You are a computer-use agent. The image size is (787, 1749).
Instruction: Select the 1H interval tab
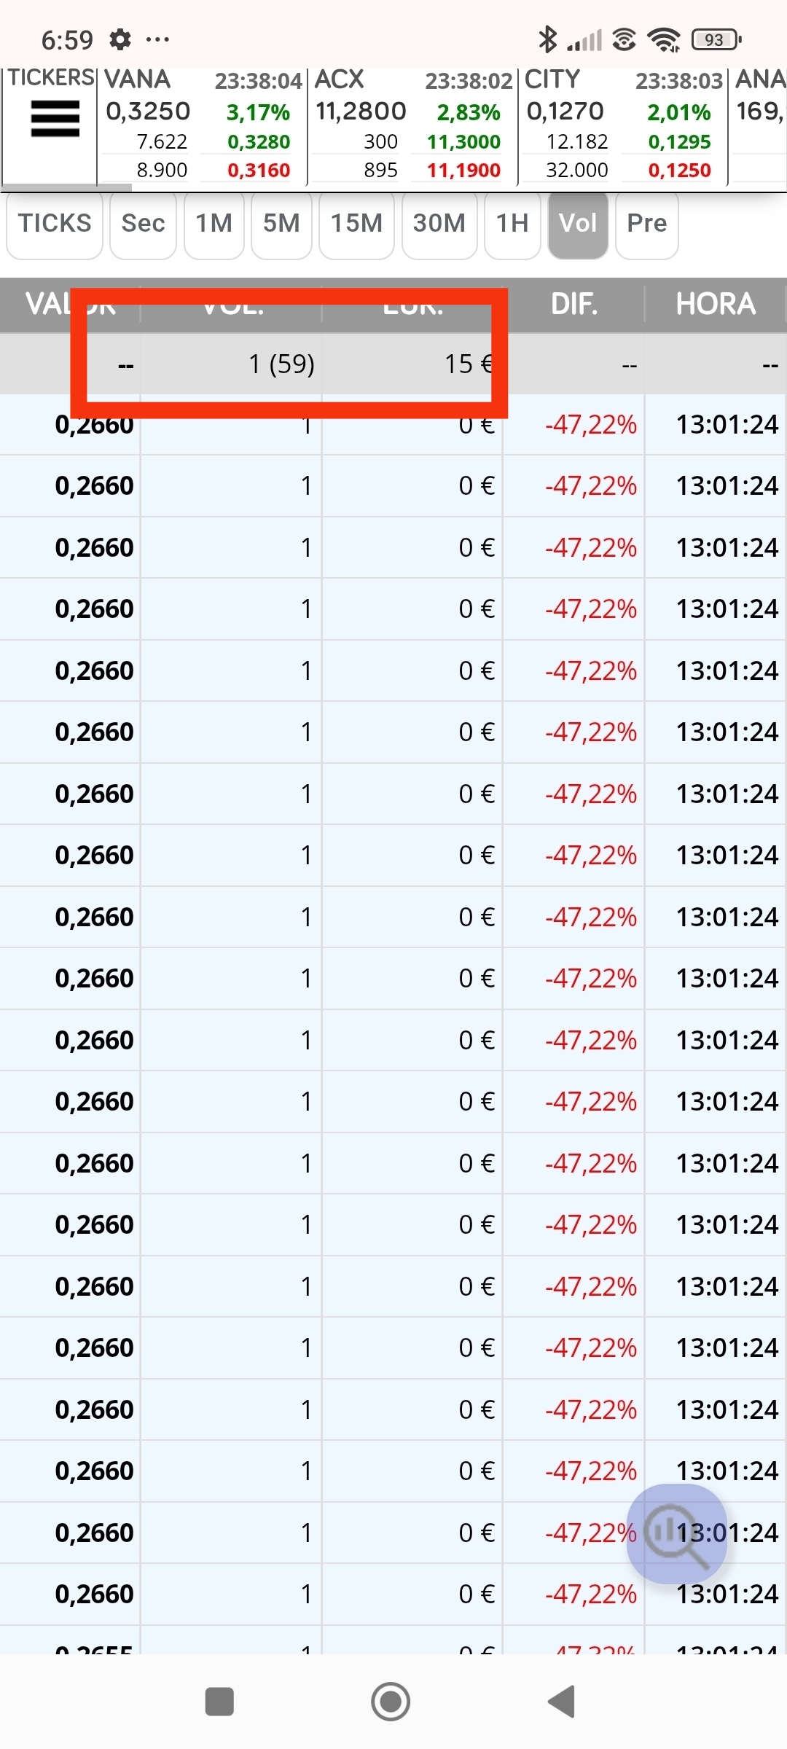click(x=512, y=224)
